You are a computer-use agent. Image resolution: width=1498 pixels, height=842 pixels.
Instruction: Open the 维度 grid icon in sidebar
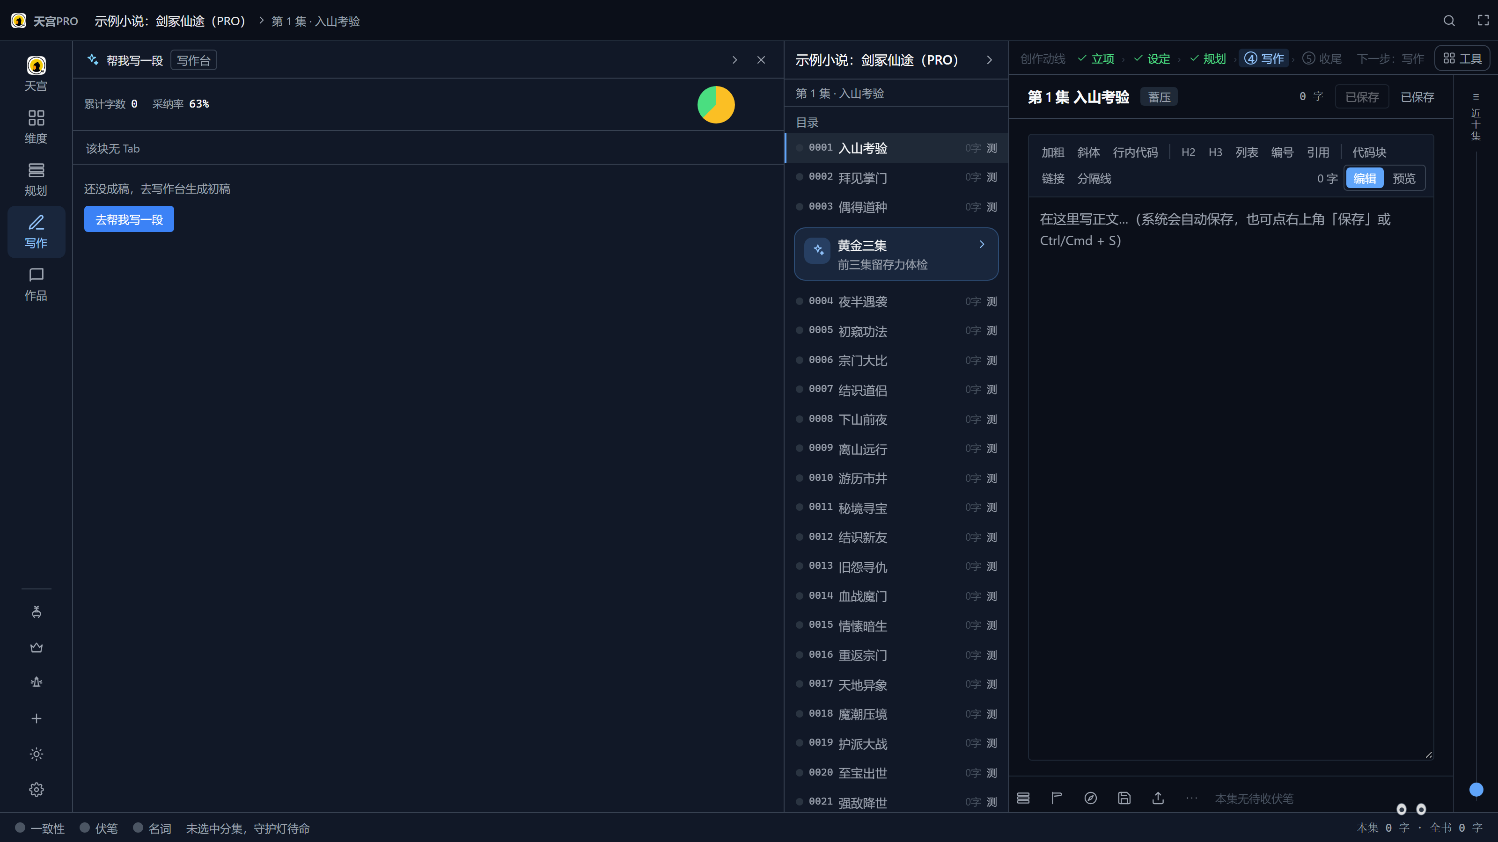click(36, 127)
